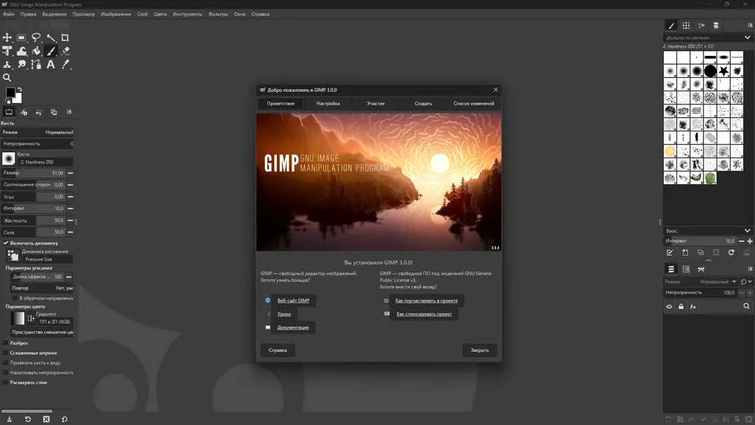Screen dimensions: 755x425
Task: Enable Накапливать непрозрачность checkbox
Action: pyautogui.click(x=6, y=373)
